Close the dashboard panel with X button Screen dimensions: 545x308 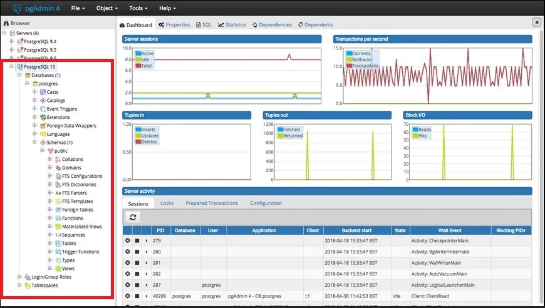pos(537,22)
